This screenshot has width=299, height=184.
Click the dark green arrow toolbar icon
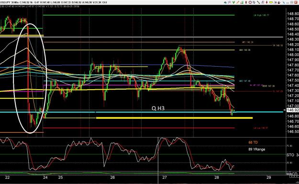[225, 2]
